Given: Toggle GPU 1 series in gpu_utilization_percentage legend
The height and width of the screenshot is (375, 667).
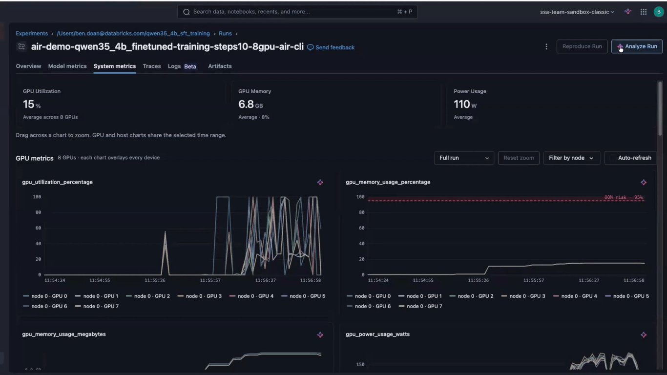Looking at the screenshot, I should click(x=96, y=296).
